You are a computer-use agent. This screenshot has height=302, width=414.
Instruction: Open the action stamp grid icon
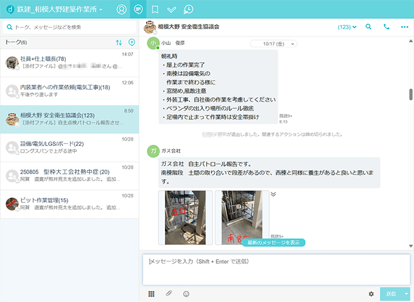point(151,294)
